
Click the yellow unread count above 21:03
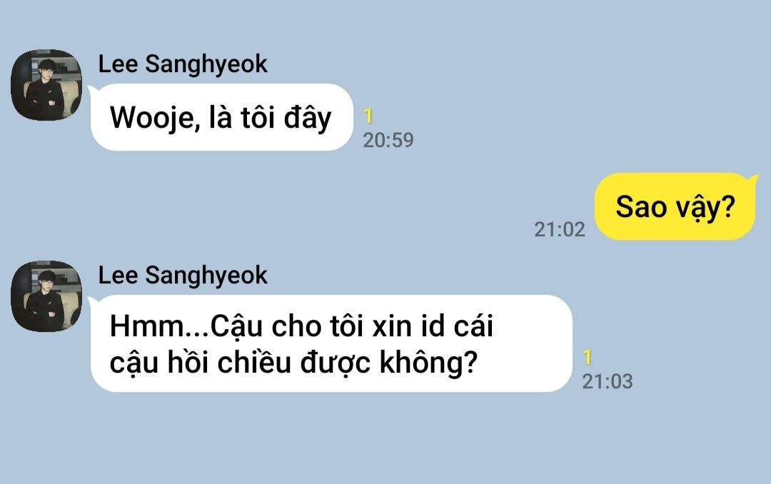click(587, 357)
